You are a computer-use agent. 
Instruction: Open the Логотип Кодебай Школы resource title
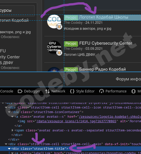click(x=104, y=17)
